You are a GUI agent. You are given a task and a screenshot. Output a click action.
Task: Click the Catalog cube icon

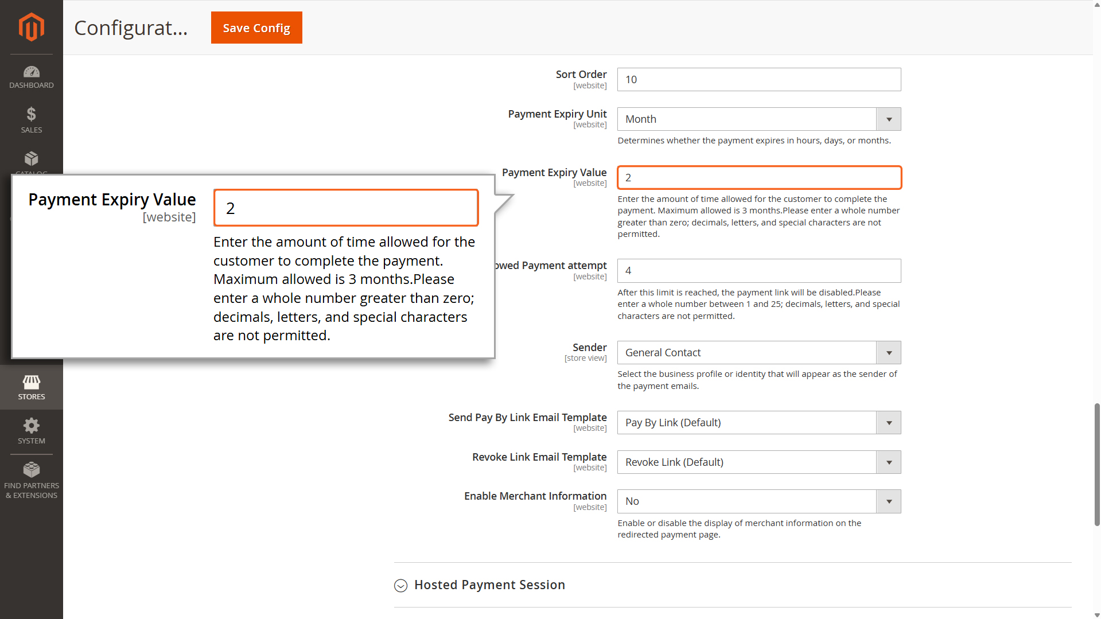coord(31,159)
